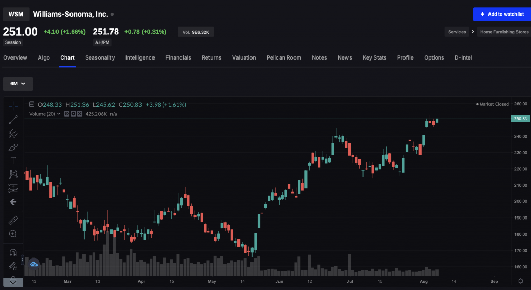
Task: Select the text annotation tool
Action: tap(13, 161)
